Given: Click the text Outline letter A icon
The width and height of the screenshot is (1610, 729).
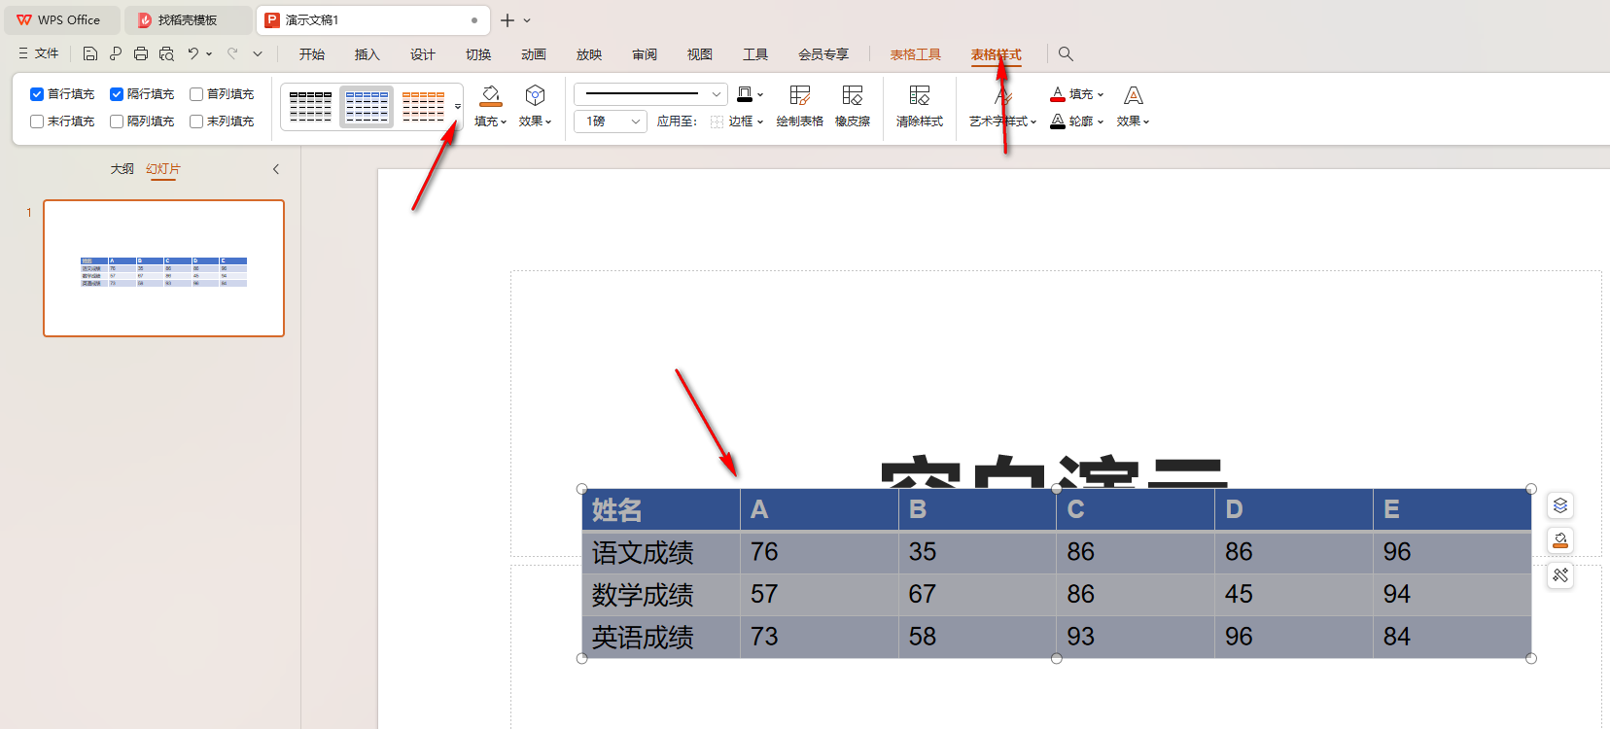Looking at the screenshot, I should pos(1058,121).
